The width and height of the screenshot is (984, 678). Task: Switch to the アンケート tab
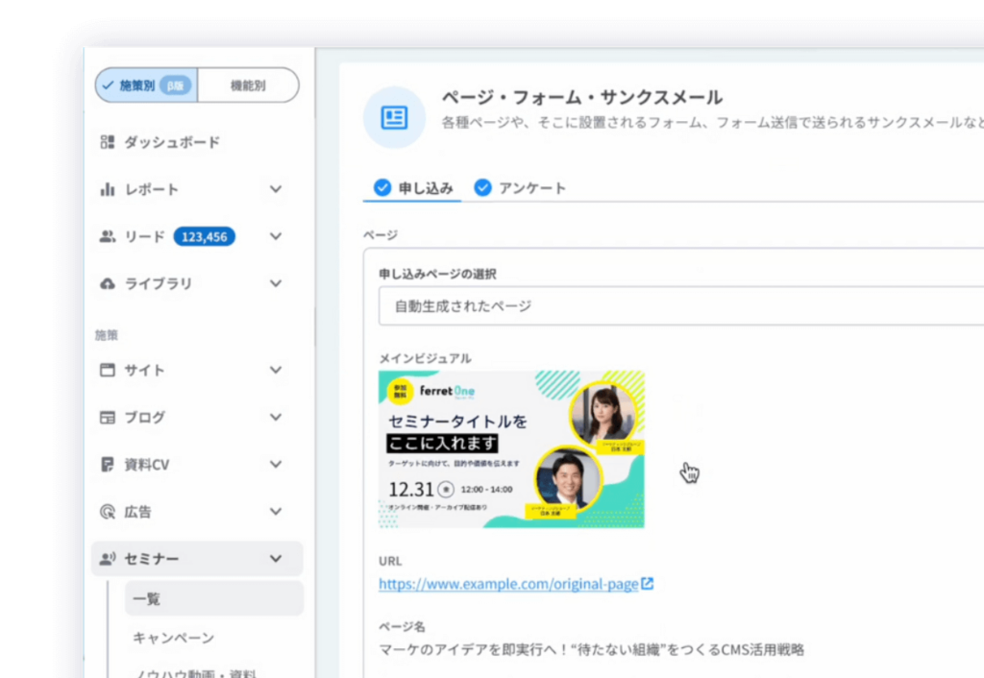[x=531, y=187]
